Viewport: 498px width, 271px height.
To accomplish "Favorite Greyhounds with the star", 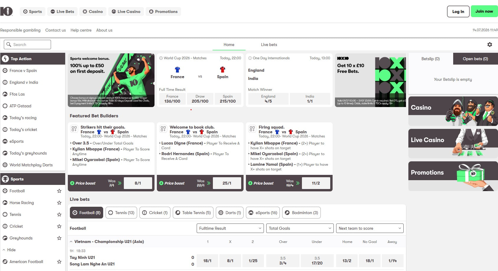I will click(x=59, y=238).
